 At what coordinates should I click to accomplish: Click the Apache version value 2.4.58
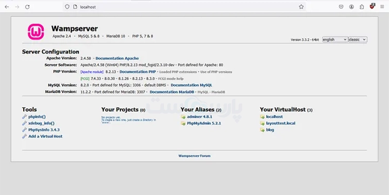tap(86, 59)
